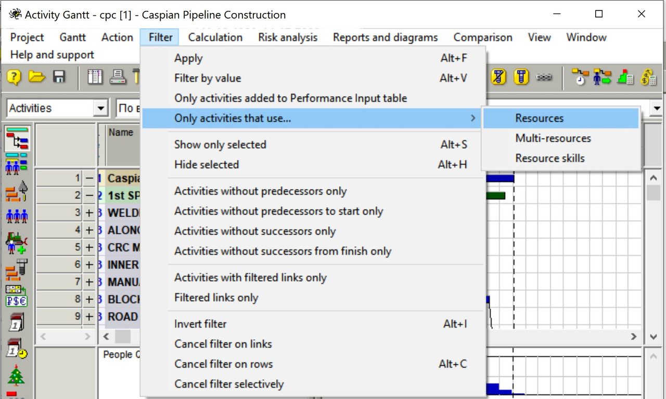The height and width of the screenshot is (399, 666).
Task: Click the Gantt chart horizontal scrollbar right arrow
Action: pyautogui.click(x=634, y=337)
